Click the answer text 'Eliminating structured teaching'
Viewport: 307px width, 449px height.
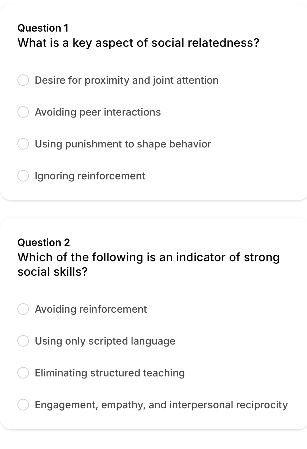coord(110,373)
